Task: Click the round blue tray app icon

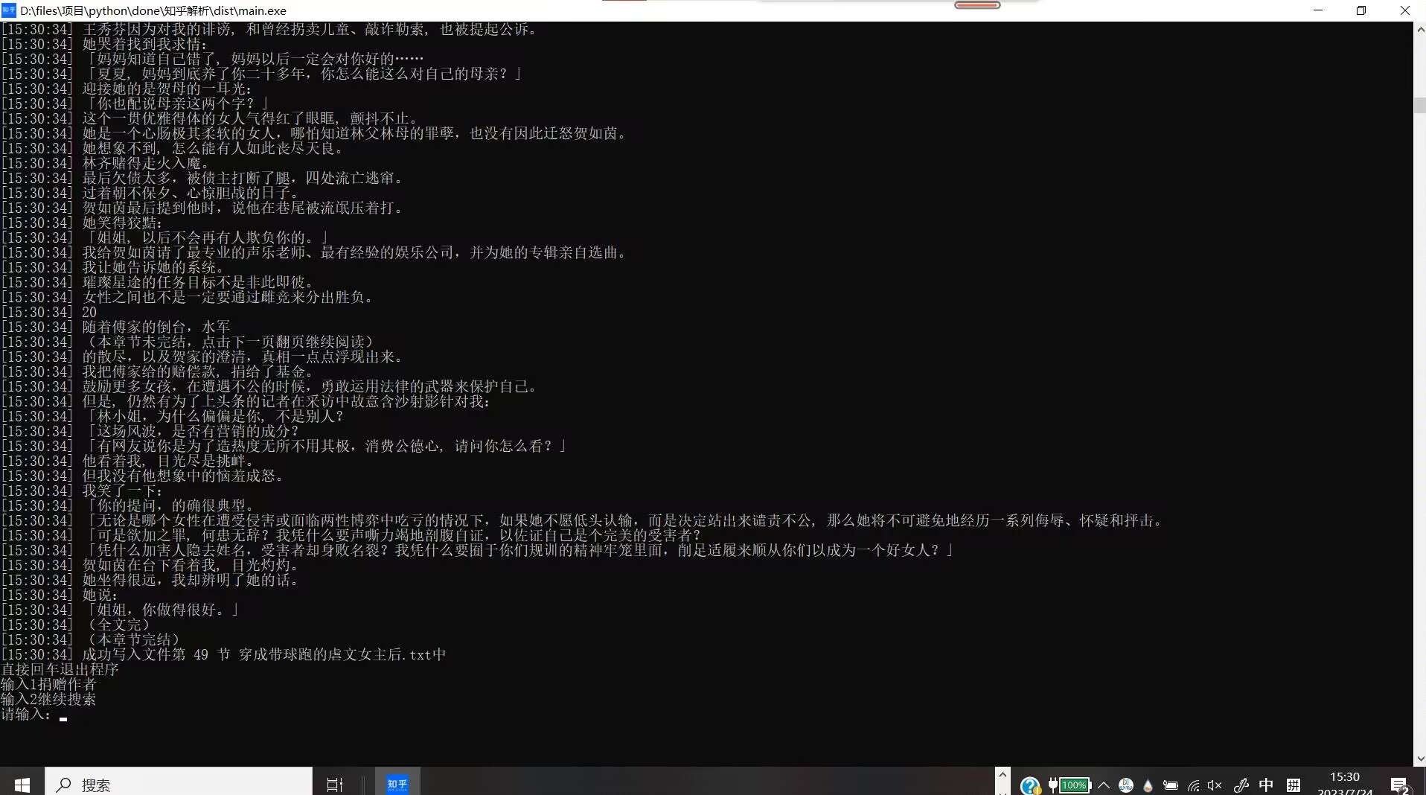Action: [x=1125, y=785]
